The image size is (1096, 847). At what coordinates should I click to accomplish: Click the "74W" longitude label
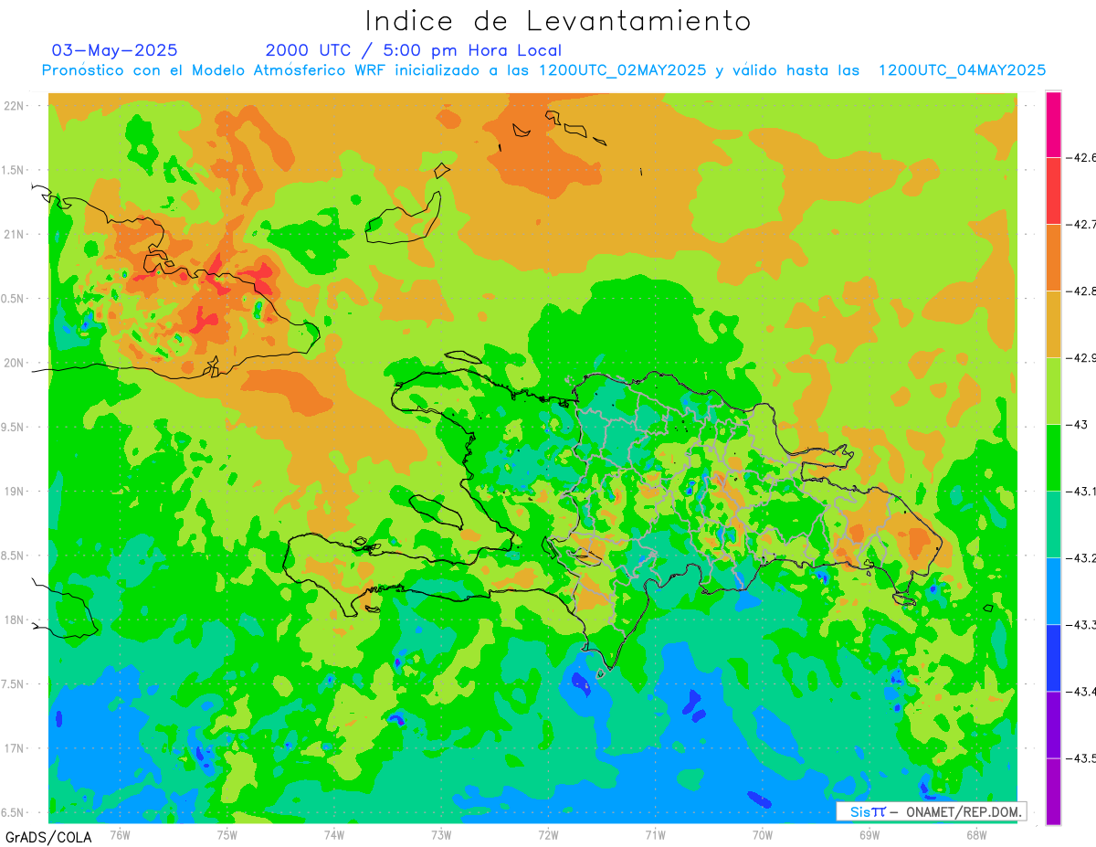point(333,834)
